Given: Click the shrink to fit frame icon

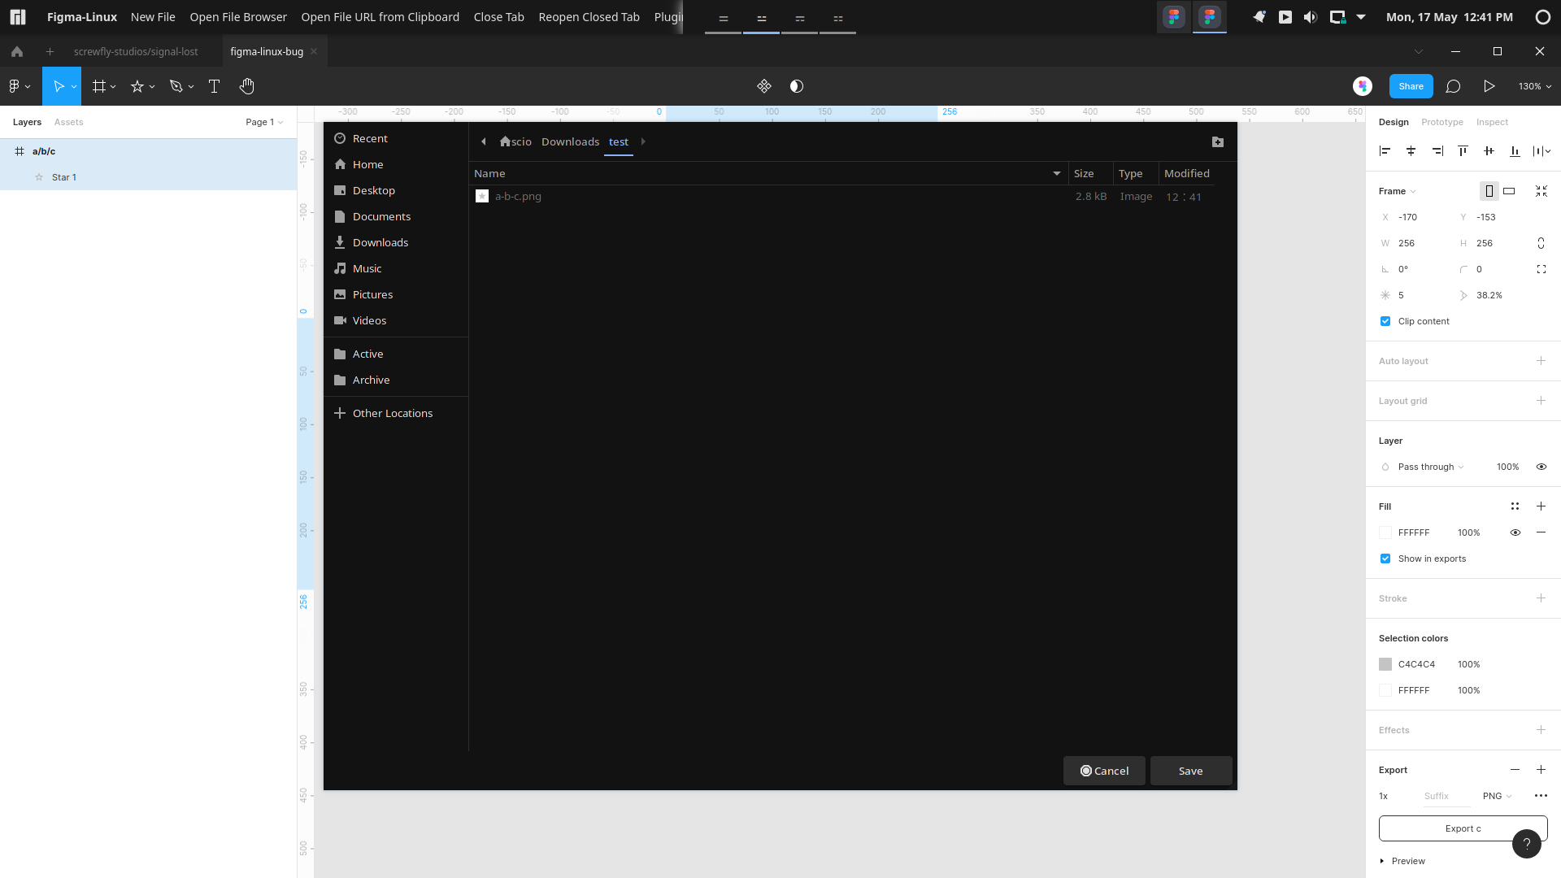Looking at the screenshot, I should tap(1542, 191).
